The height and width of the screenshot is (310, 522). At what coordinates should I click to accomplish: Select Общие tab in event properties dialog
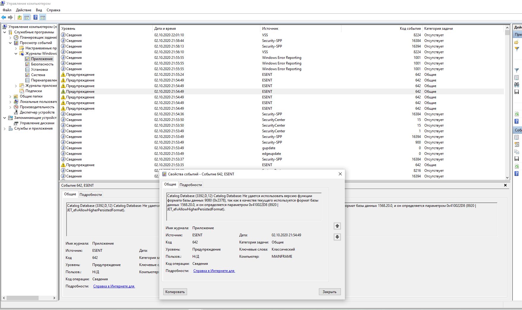click(170, 184)
